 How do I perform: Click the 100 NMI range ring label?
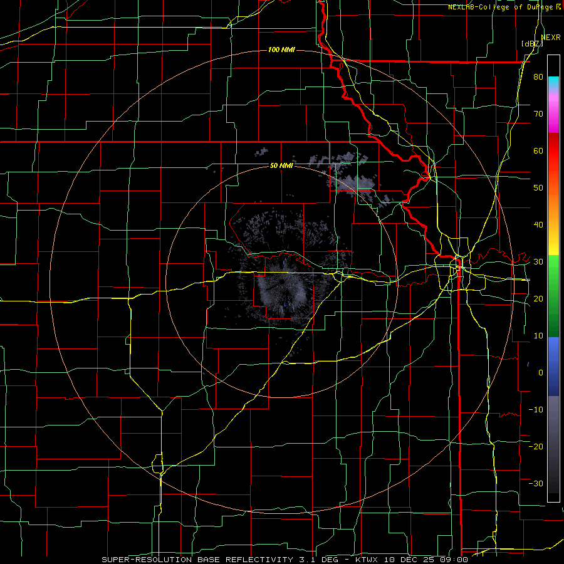click(x=281, y=50)
